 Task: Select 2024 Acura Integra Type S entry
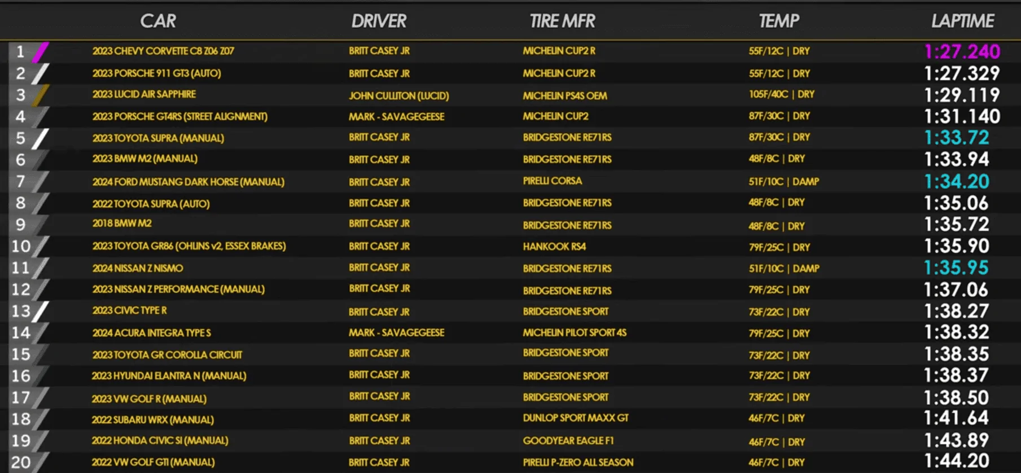[151, 333]
